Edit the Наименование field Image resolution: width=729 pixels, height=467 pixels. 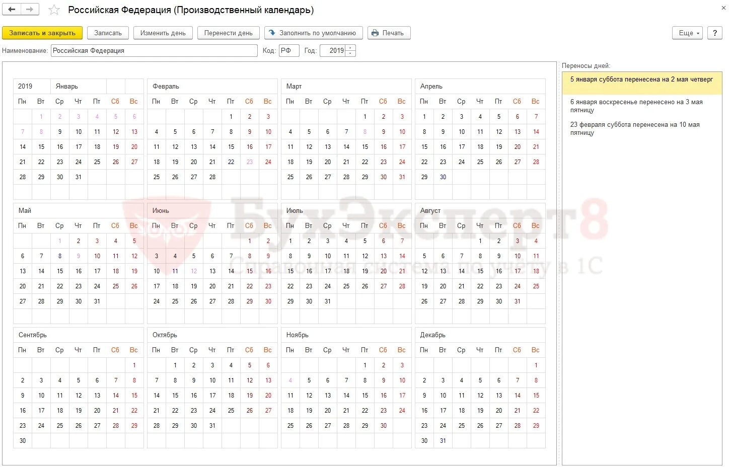(x=154, y=50)
